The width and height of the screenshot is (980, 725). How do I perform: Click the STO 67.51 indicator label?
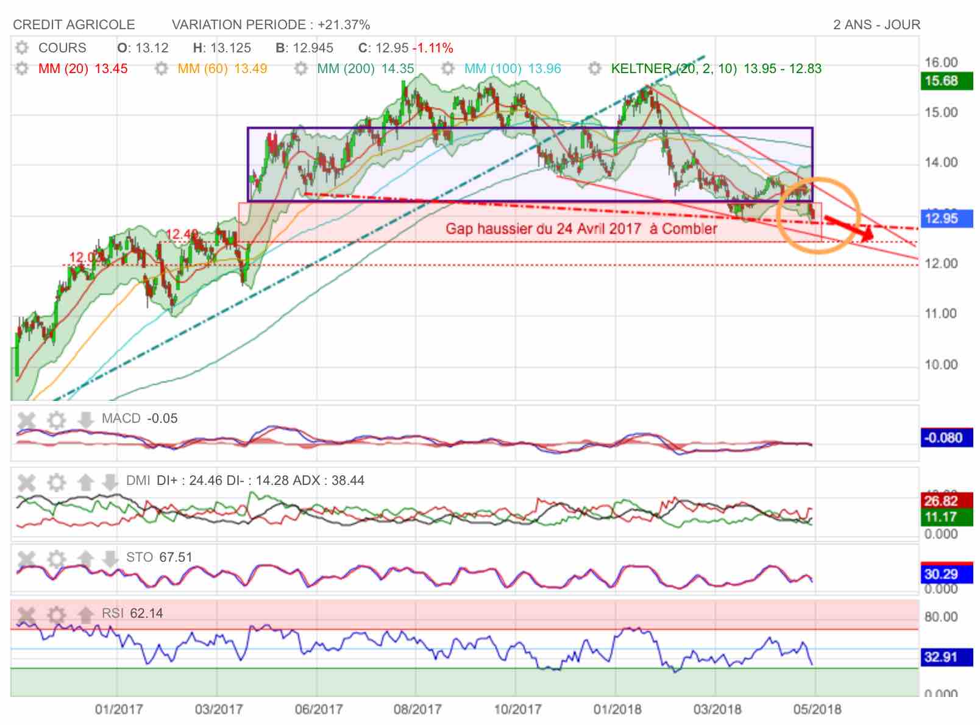159,557
